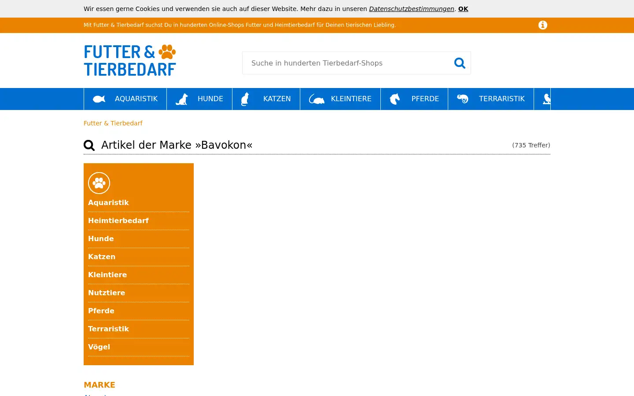This screenshot has width=634, height=396.
Task: Click the mouse icon beside Kleintiere
Action: point(317,99)
